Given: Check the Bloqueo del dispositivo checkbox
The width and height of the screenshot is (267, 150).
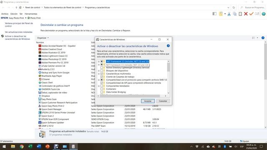Looking at the screenshot, I should (102, 70).
